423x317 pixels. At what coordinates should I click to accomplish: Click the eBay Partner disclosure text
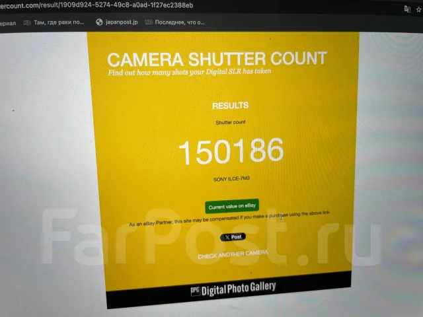coord(229,219)
